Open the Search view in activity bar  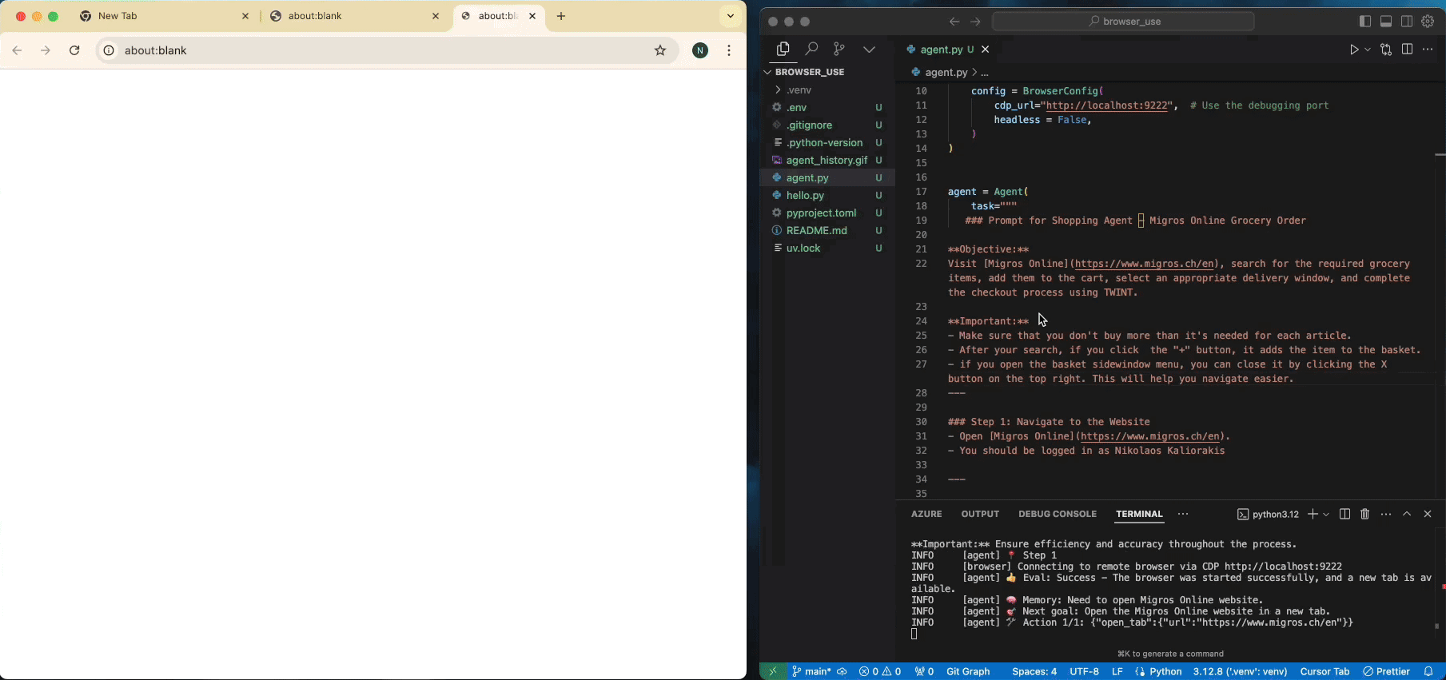pyautogui.click(x=811, y=50)
